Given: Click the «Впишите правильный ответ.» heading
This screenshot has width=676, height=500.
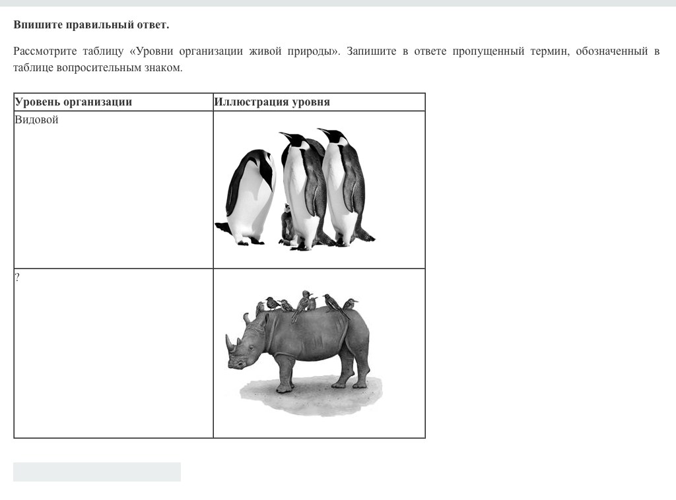Looking at the screenshot, I should 91,25.
